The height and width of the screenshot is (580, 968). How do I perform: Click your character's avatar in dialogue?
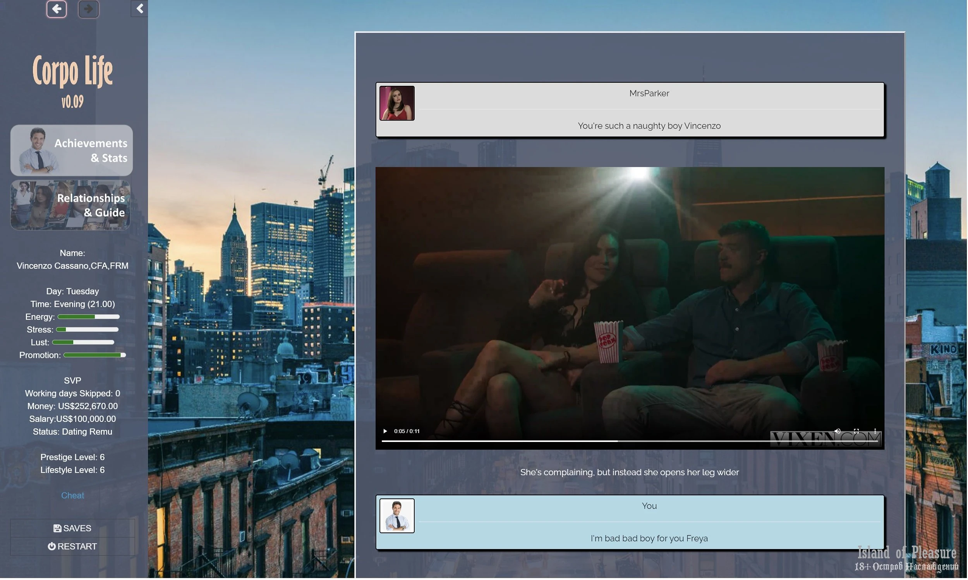397,517
